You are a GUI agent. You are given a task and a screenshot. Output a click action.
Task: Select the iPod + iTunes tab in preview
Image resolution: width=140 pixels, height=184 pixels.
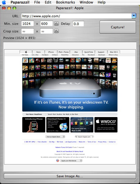coord(64,52)
